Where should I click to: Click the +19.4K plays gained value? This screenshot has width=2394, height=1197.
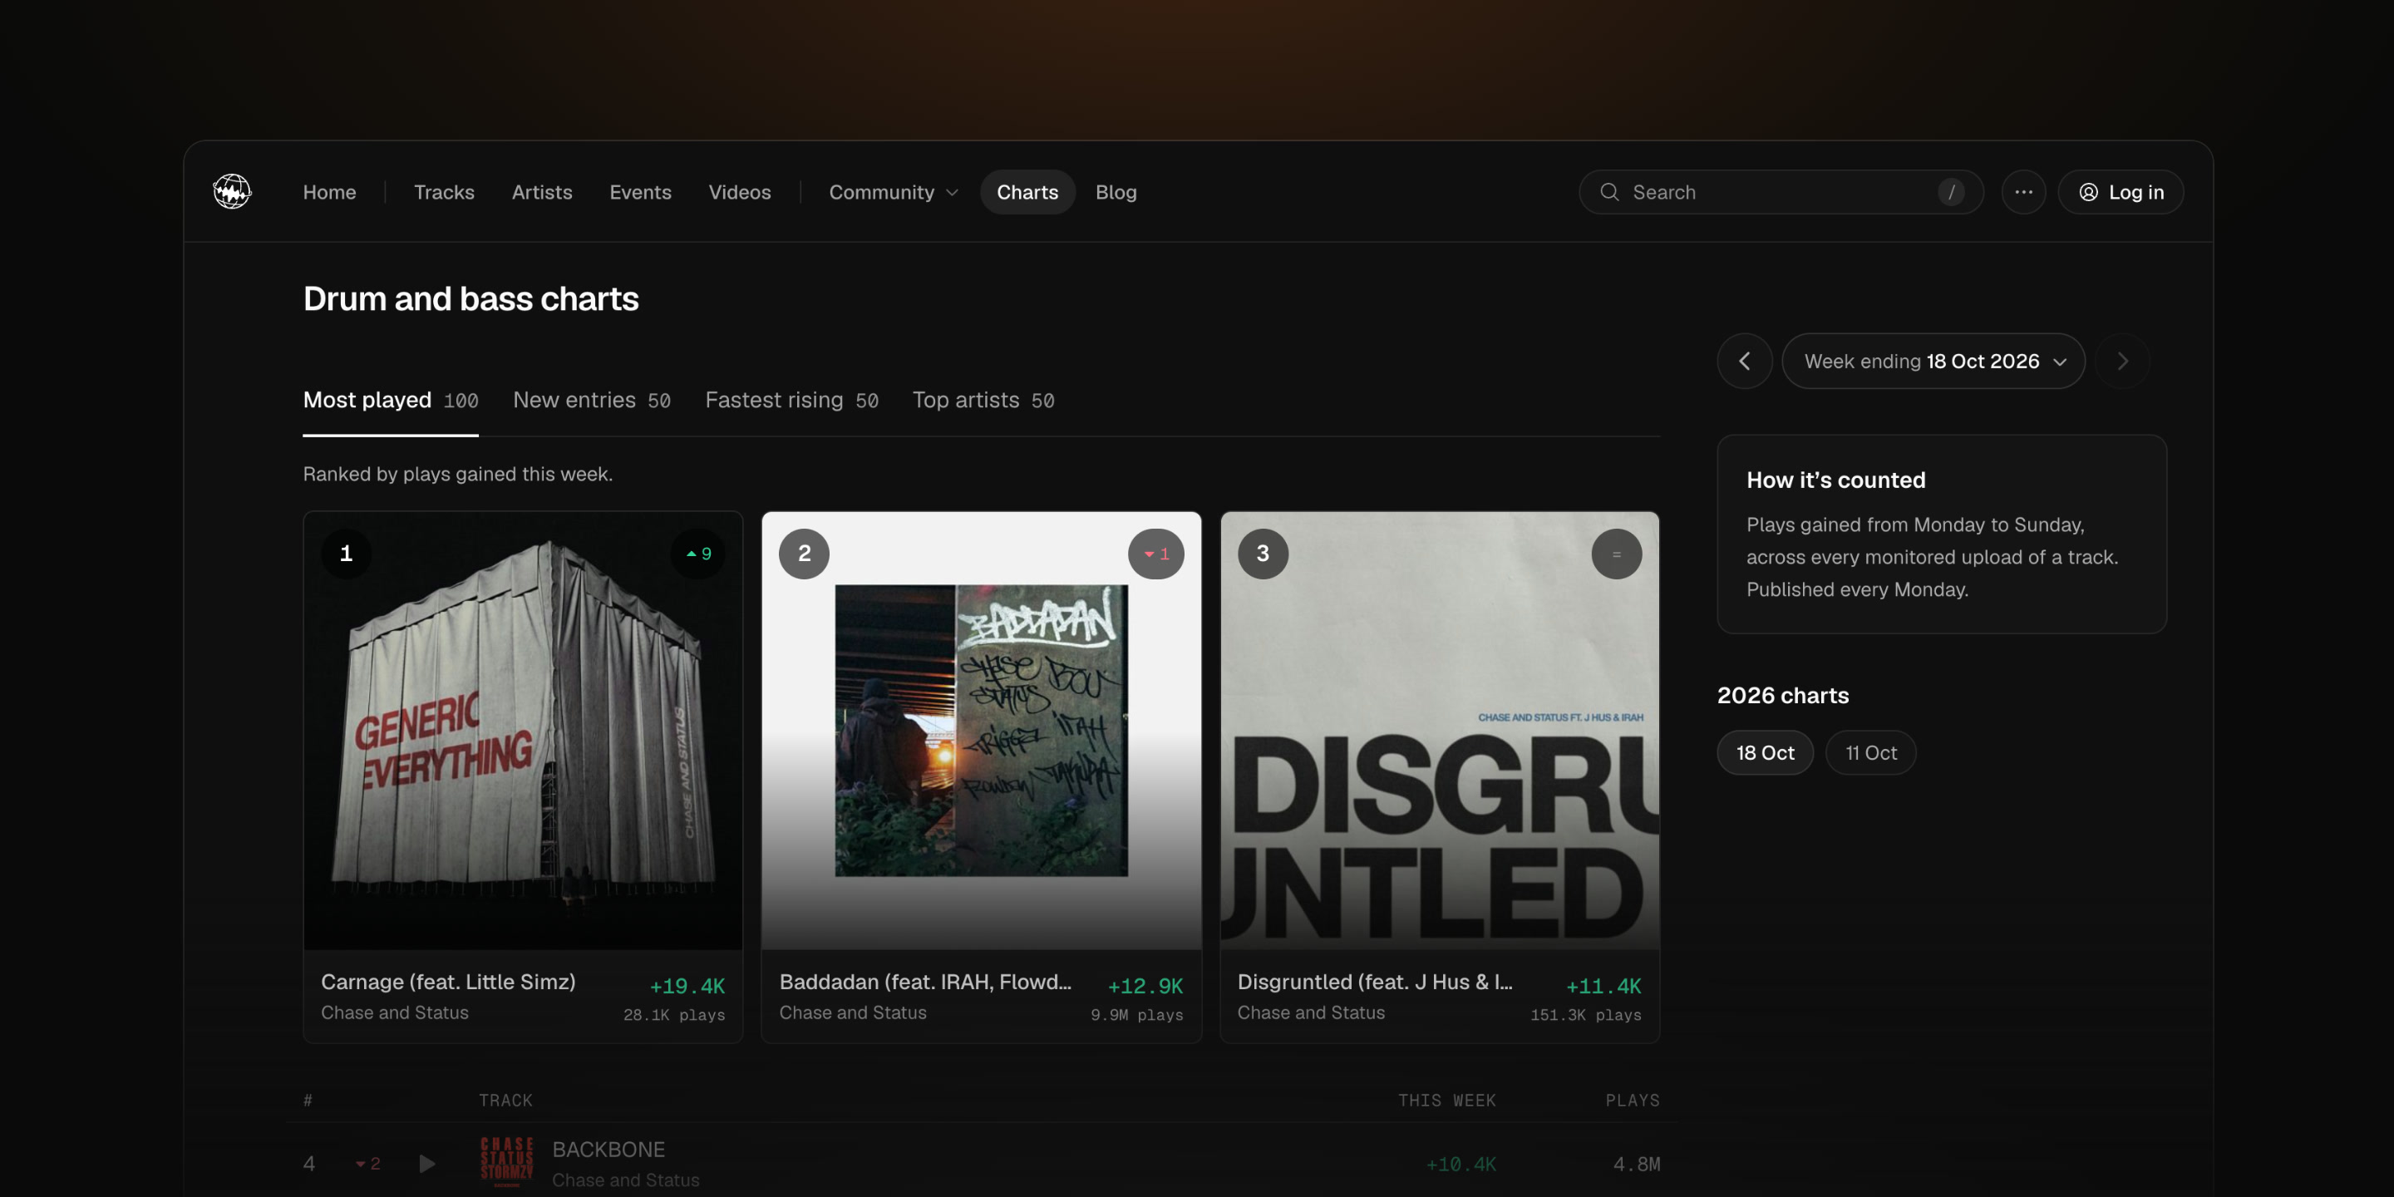point(687,986)
